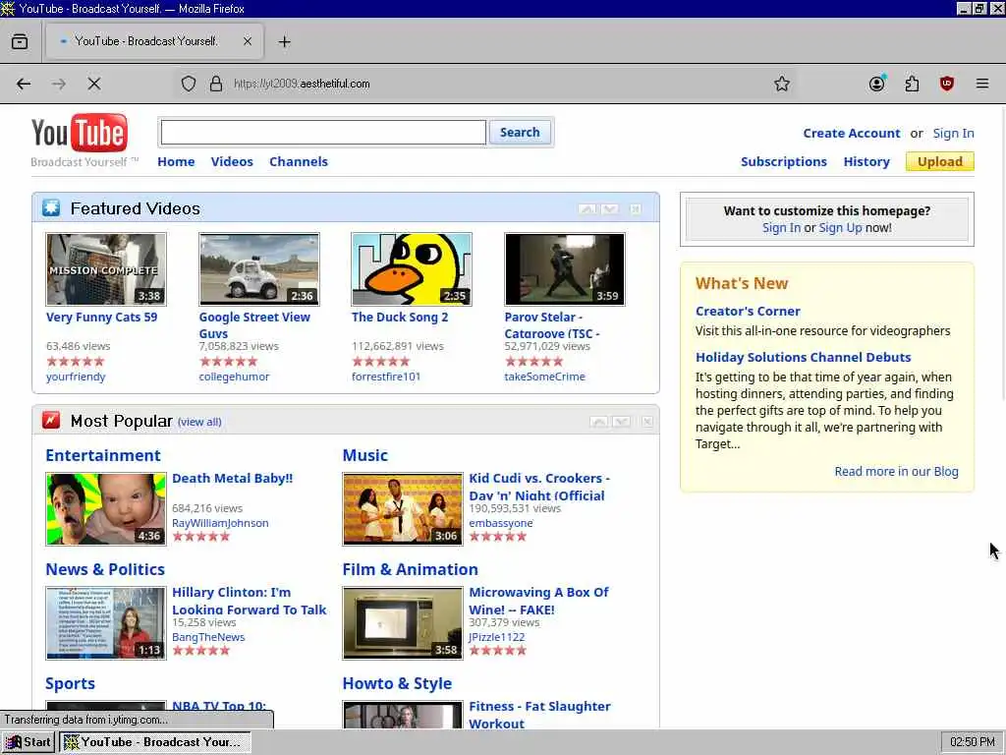Move Most Popular module down
Image resolution: width=1006 pixels, height=755 pixels.
(621, 421)
